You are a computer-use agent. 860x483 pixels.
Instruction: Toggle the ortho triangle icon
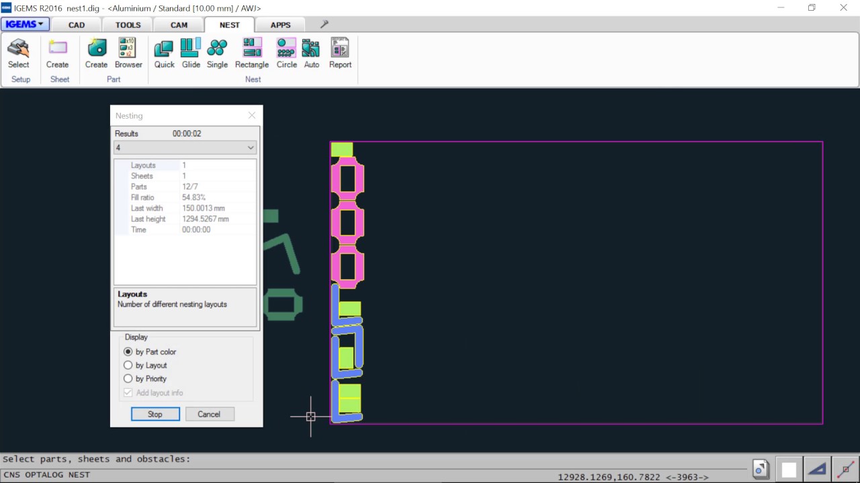[817, 469]
